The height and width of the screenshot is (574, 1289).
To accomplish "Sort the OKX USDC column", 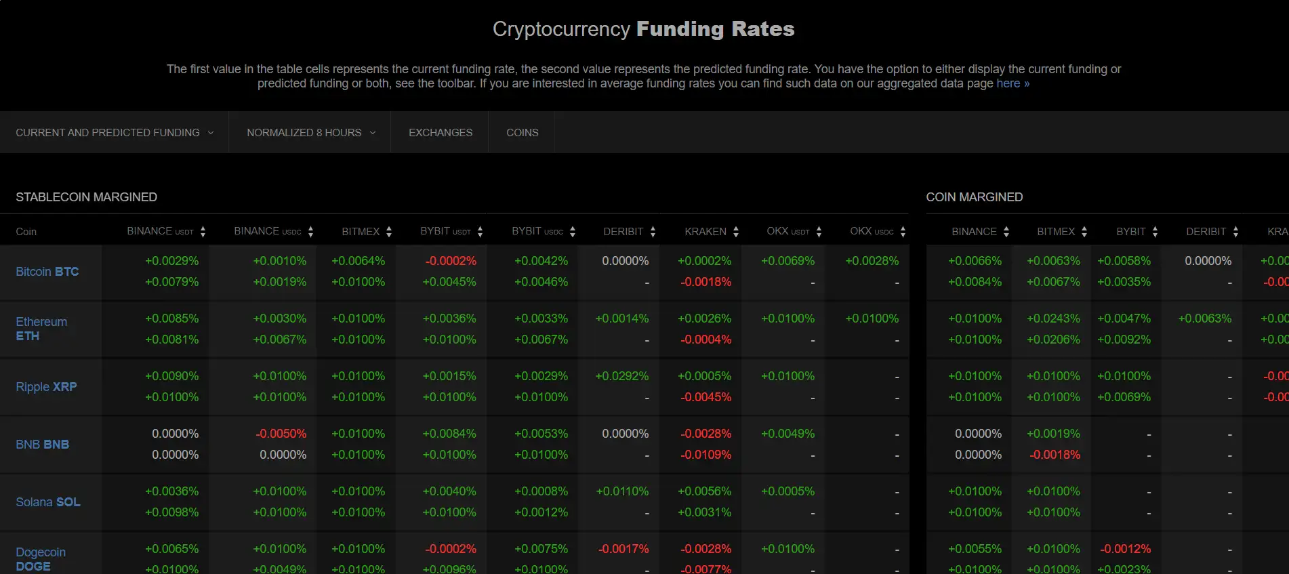I will pyautogui.click(x=903, y=232).
